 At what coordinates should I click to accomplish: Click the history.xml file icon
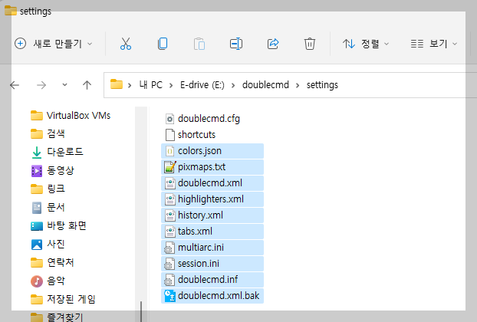click(169, 215)
